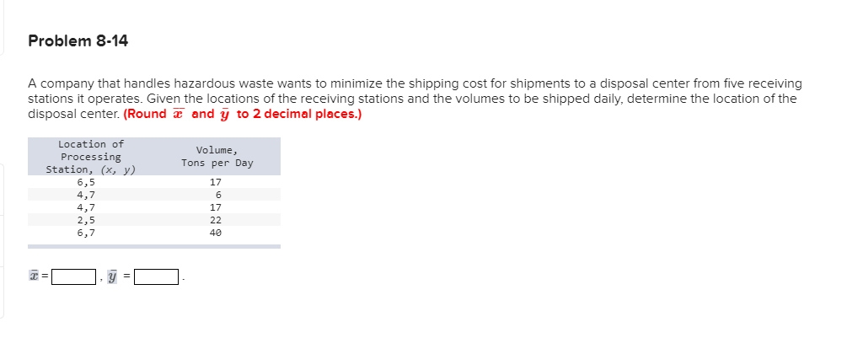Click the volume value 40
This screenshot has height=338, width=847.
coord(216,232)
